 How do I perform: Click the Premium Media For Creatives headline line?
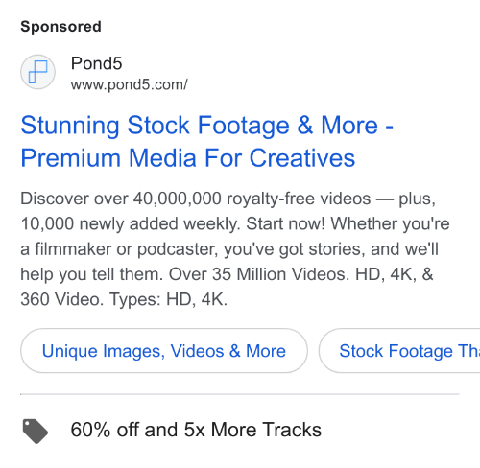188,158
